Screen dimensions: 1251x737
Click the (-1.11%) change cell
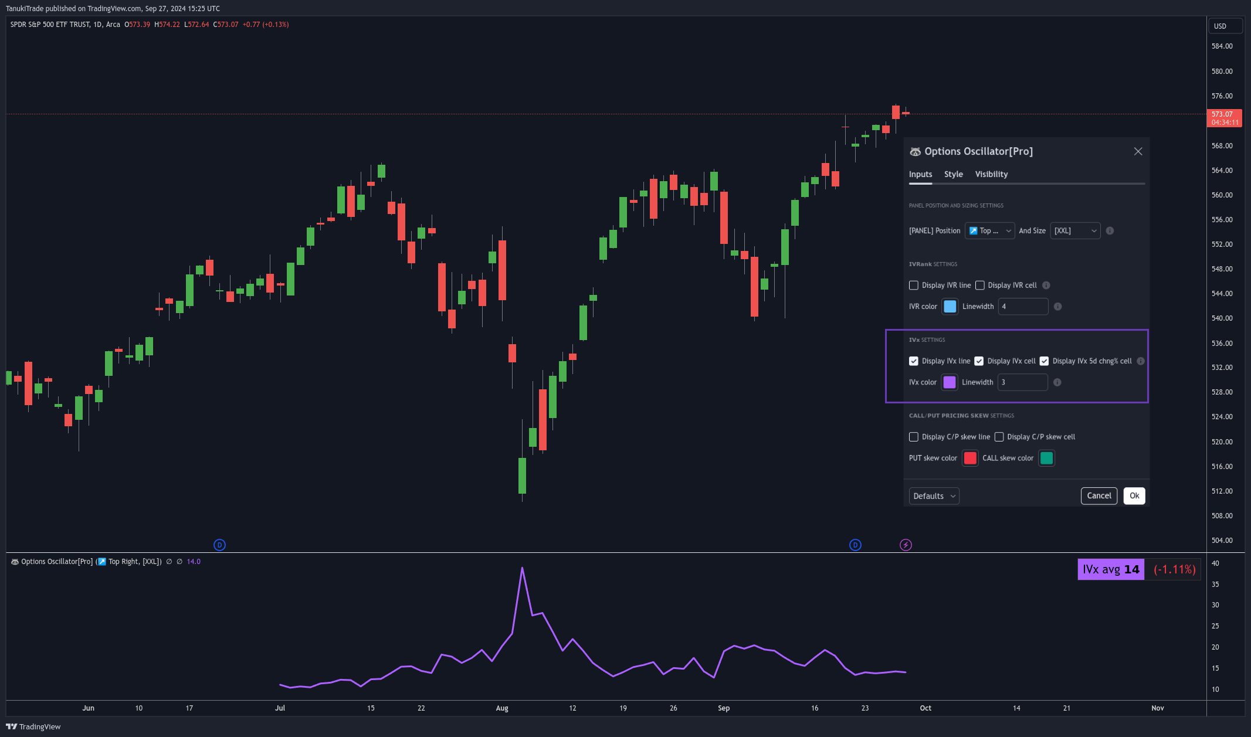tap(1174, 569)
